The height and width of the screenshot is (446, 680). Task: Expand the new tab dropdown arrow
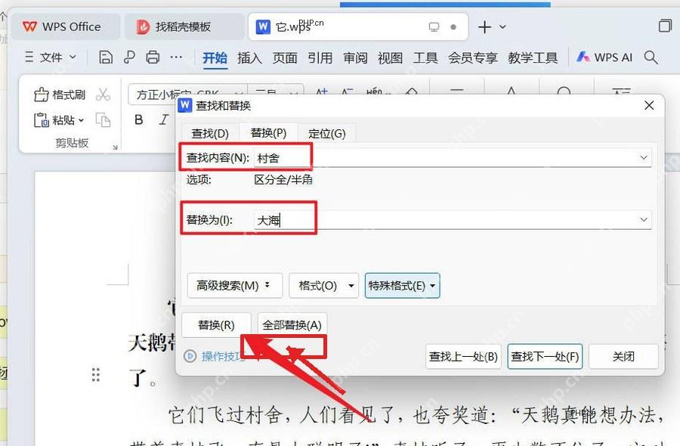502,27
